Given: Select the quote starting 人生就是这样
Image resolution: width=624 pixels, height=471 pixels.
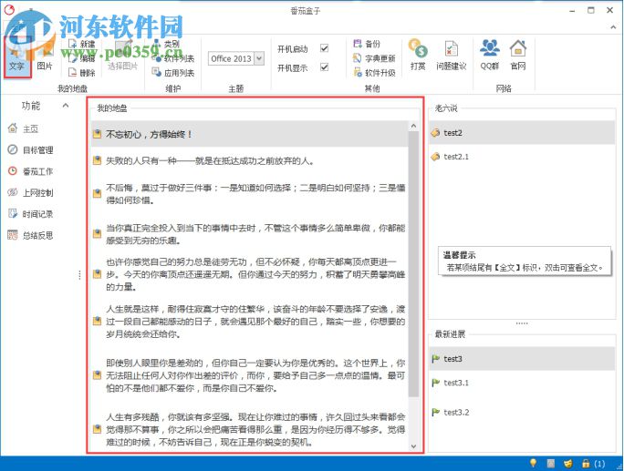Looking at the screenshot, I should coord(250,322).
